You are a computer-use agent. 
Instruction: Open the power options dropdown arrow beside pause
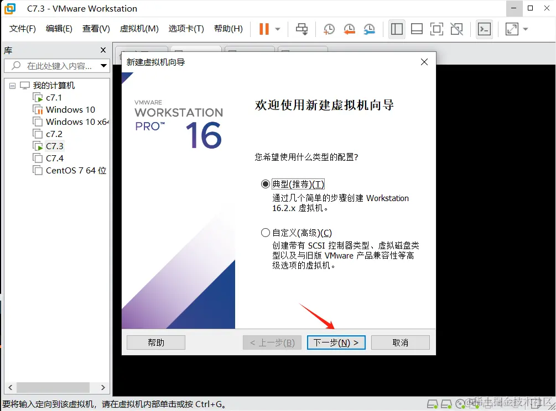(x=278, y=29)
